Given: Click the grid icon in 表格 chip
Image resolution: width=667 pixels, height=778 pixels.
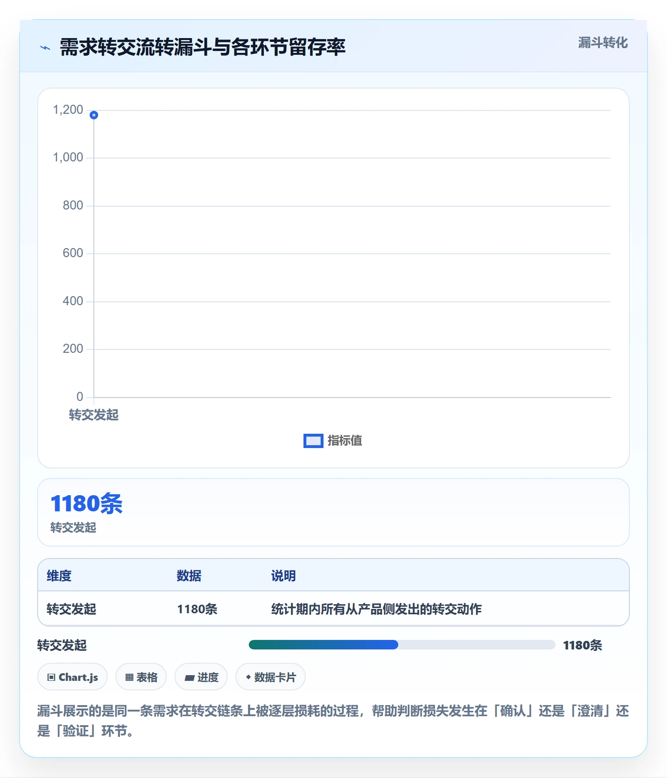Looking at the screenshot, I should tap(129, 678).
